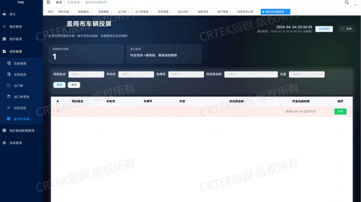This screenshot has width=361, height=202.
Task: Click 任务管理 in the breadcrumb
Action: pyautogui.click(x=73, y=2)
